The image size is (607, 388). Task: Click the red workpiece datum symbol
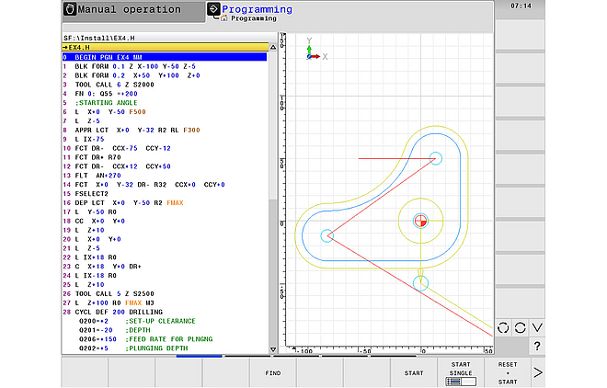click(420, 220)
